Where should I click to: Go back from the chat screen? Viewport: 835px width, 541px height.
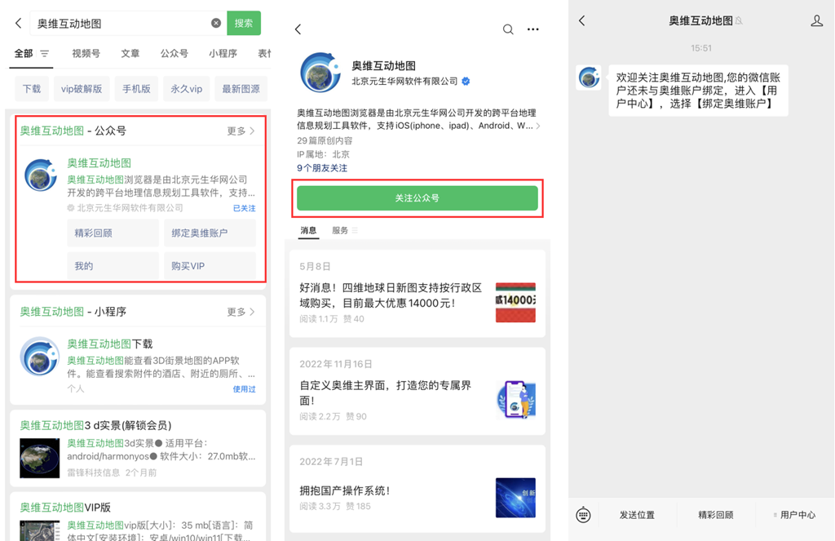(582, 21)
